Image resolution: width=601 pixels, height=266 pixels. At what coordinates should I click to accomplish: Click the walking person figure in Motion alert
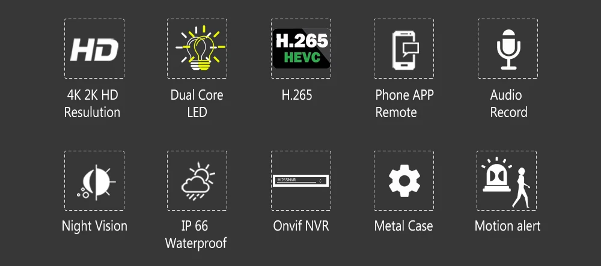(x=521, y=187)
